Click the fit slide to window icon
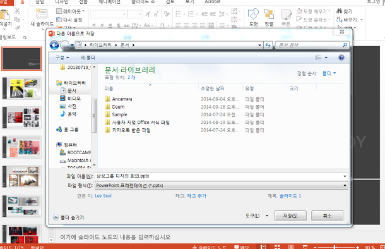 pyautogui.click(x=382, y=246)
